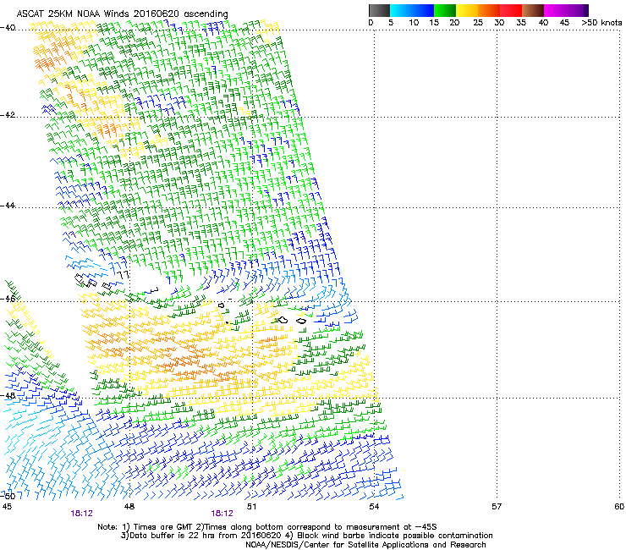The height and width of the screenshot is (550, 626).
Task: Click the black island outline near 52E 46.5S
Action: click(301, 321)
